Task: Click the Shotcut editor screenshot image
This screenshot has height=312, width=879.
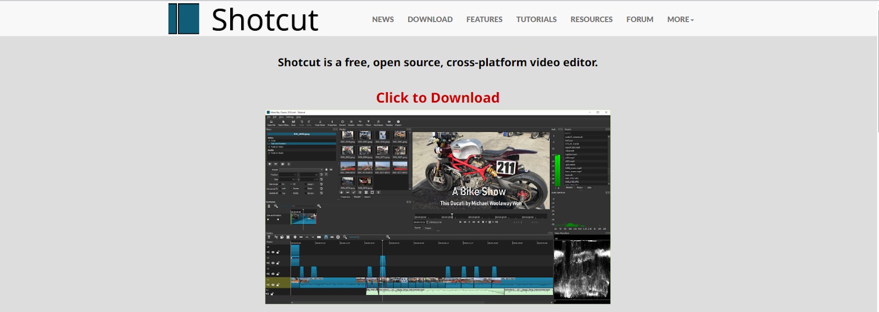Action: click(438, 207)
